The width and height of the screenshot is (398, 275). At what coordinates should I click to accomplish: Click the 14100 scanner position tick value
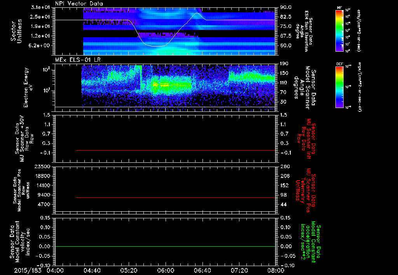tap(42, 185)
